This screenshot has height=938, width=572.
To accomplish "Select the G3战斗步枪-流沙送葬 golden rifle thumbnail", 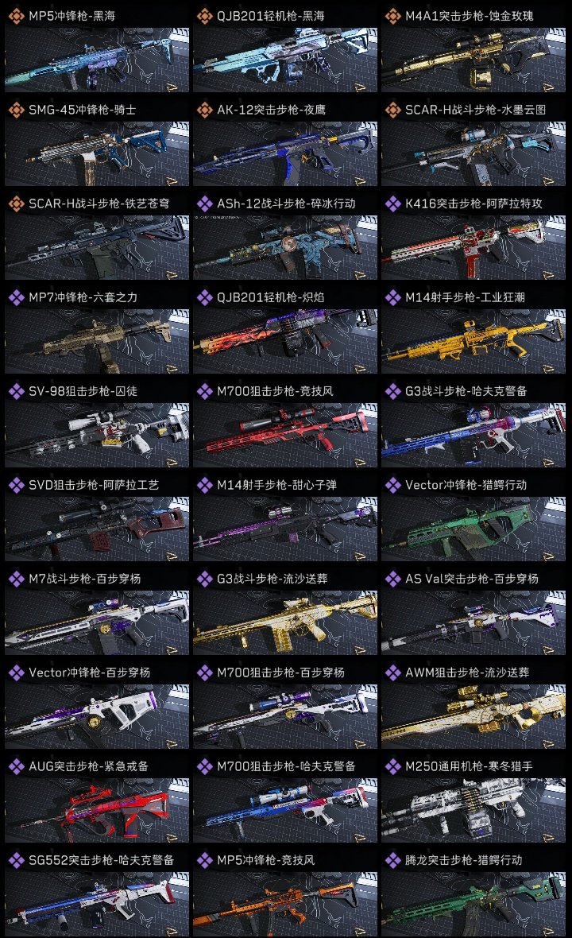I will pos(285,622).
